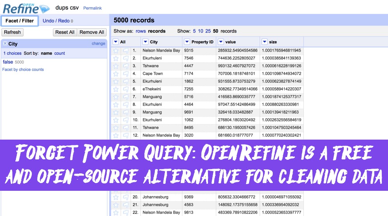Star row 20 Johannesburg
Image resolution: width=388 pixels, height=216 pixels.
[x=116, y=197]
